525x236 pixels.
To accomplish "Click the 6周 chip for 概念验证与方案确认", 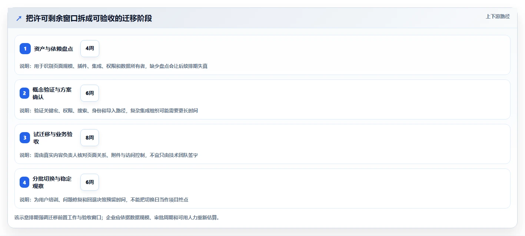I will coord(90,93).
